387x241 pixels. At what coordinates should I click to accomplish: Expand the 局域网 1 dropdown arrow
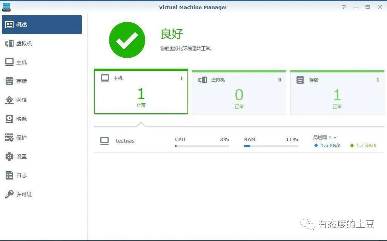335,138
